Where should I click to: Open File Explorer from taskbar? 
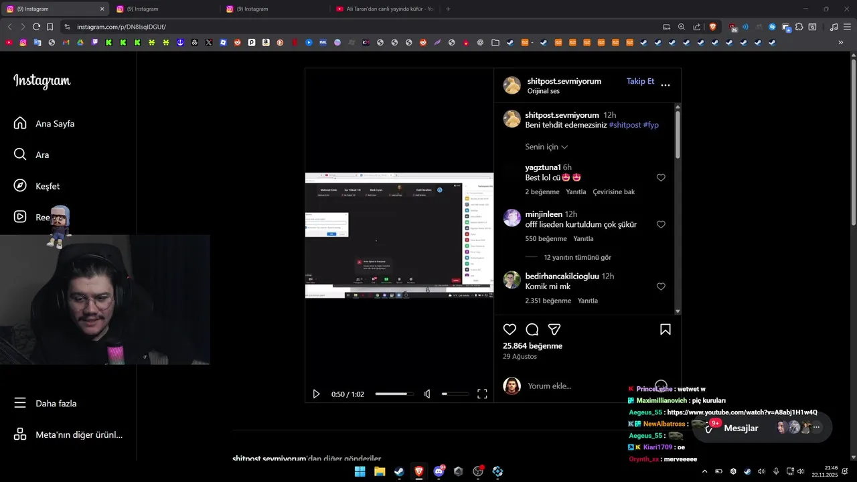point(380,471)
